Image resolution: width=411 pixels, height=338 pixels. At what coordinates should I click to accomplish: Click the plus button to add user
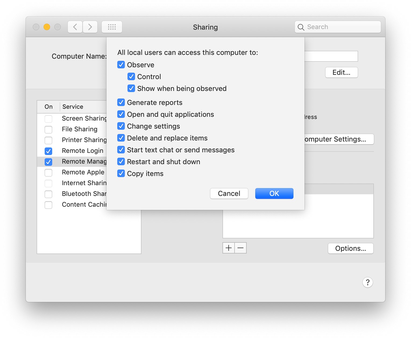229,248
